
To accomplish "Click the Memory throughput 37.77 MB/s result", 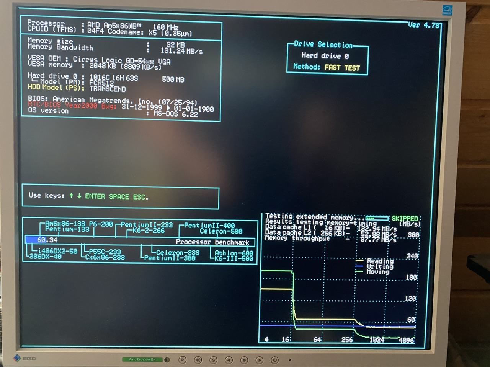I will pyautogui.click(x=378, y=240).
